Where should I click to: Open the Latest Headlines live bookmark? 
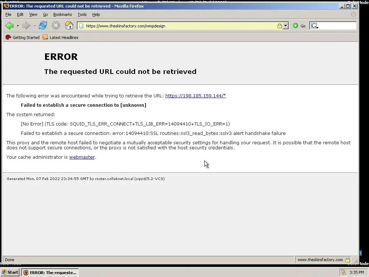tap(61, 37)
